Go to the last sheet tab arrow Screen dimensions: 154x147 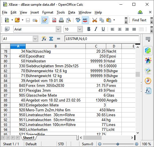click(x=18, y=138)
